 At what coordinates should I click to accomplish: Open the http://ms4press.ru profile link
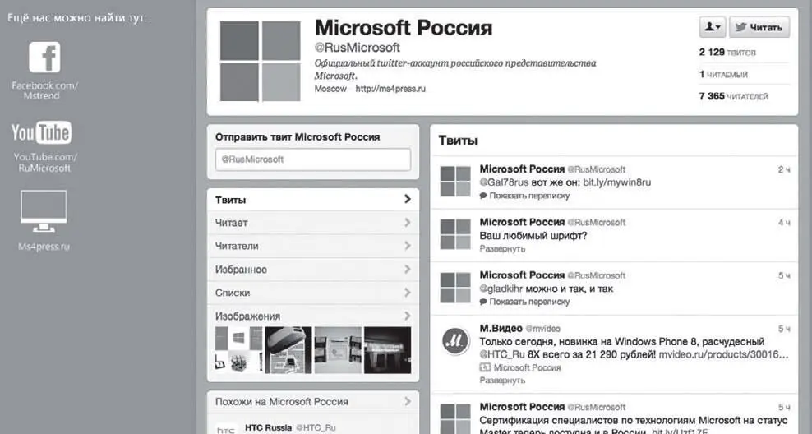click(x=390, y=89)
